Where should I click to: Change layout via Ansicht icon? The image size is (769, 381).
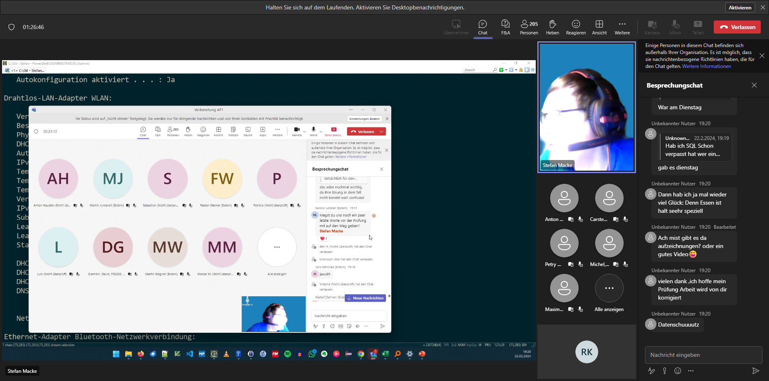(599, 27)
